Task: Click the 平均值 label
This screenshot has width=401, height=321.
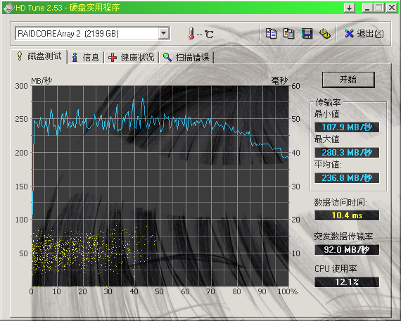Action: [328, 164]
